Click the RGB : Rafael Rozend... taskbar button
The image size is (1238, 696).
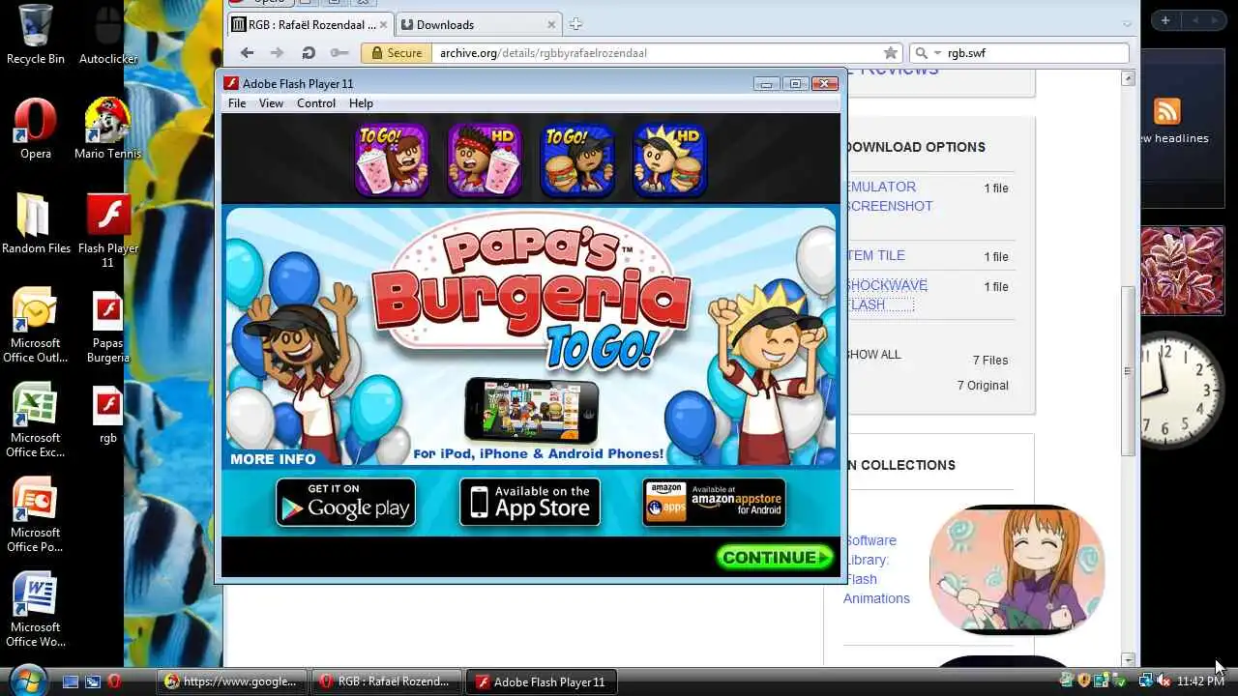point(387,681)
